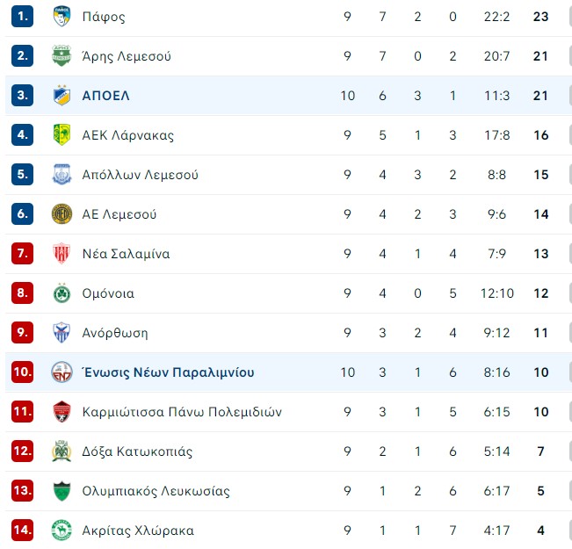The image size is (572, 549).
Task: Select Καρμιώτισσα Πάνω Πολεμιδιών team name
Action: pos(182,411)
